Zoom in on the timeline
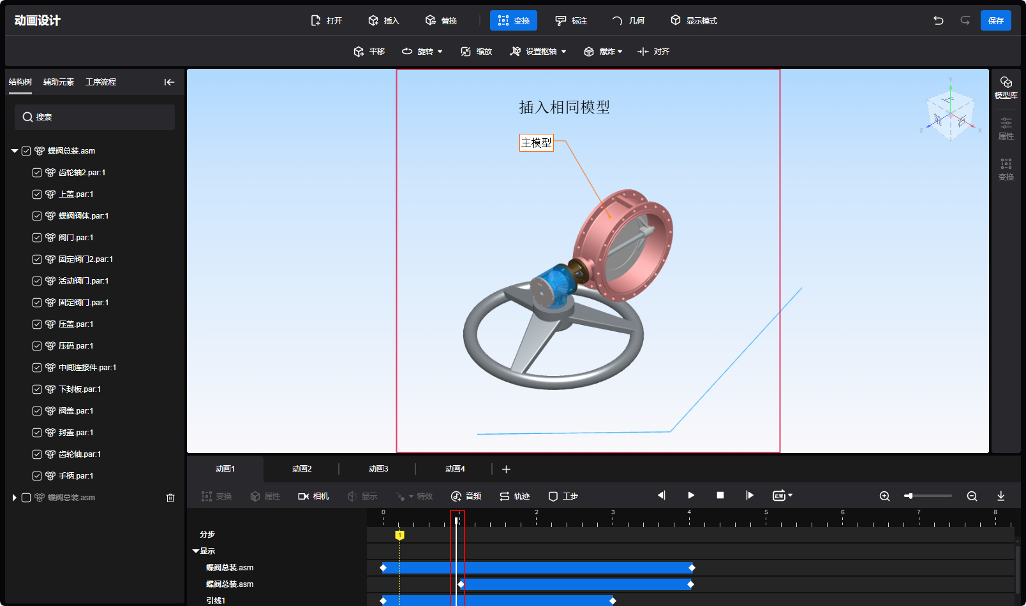The image size is (1026, 606). [x=884, y=496]
